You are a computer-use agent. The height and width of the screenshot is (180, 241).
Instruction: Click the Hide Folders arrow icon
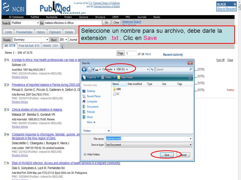85,154
